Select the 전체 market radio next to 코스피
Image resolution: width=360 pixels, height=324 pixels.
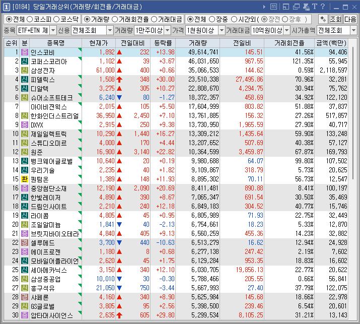9,19
